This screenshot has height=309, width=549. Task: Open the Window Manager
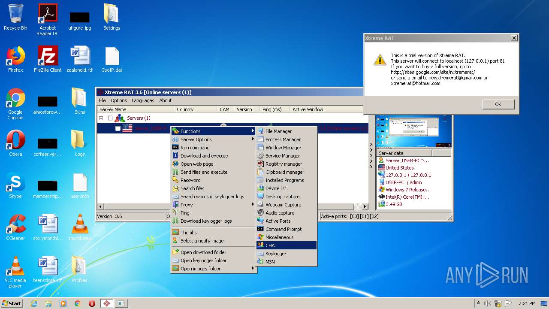click(287, 148)
